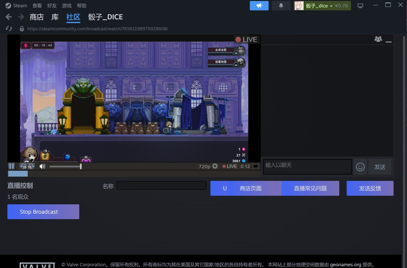407x268 pixels.
Task: Go to the 库 tab
Action: [x=55, y=17]
